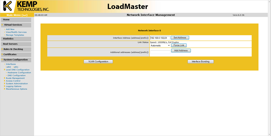Open the Statistics menu section
Image resolution: width=271 pixels, height=136 pixels.
pyautogui.click(x=16, y=39)
